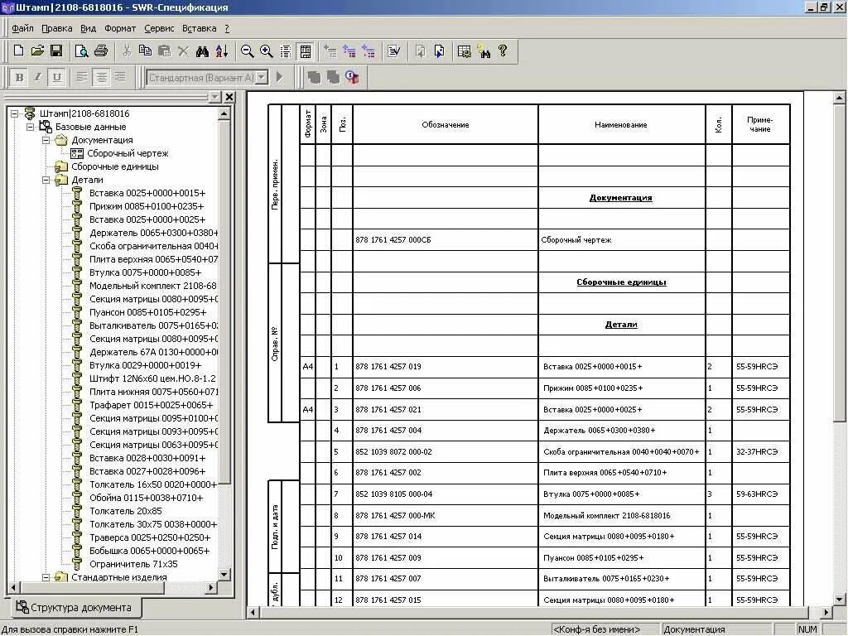Viewport: 848px width, 636px height.
Task: Select Ограничитель 71x35 in the tree
Action: [x=133, y=564]
